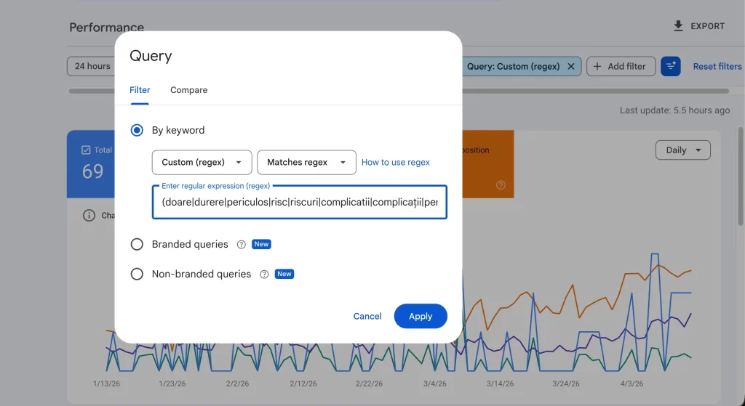Screen dimensions: 745x406
Task: Open the Custom (regex) dropdown
Action: [202, 163]
